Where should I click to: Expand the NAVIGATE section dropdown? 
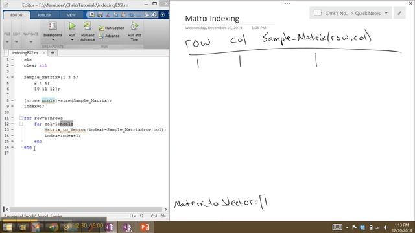pos(30,41)
